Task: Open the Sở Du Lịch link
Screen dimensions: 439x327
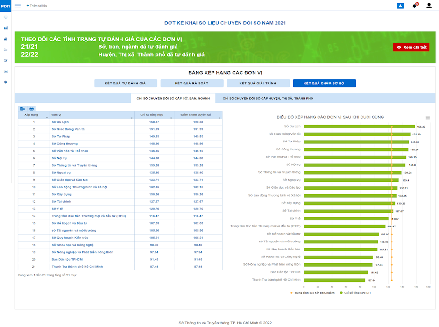Action: click(x=60, y=122)
